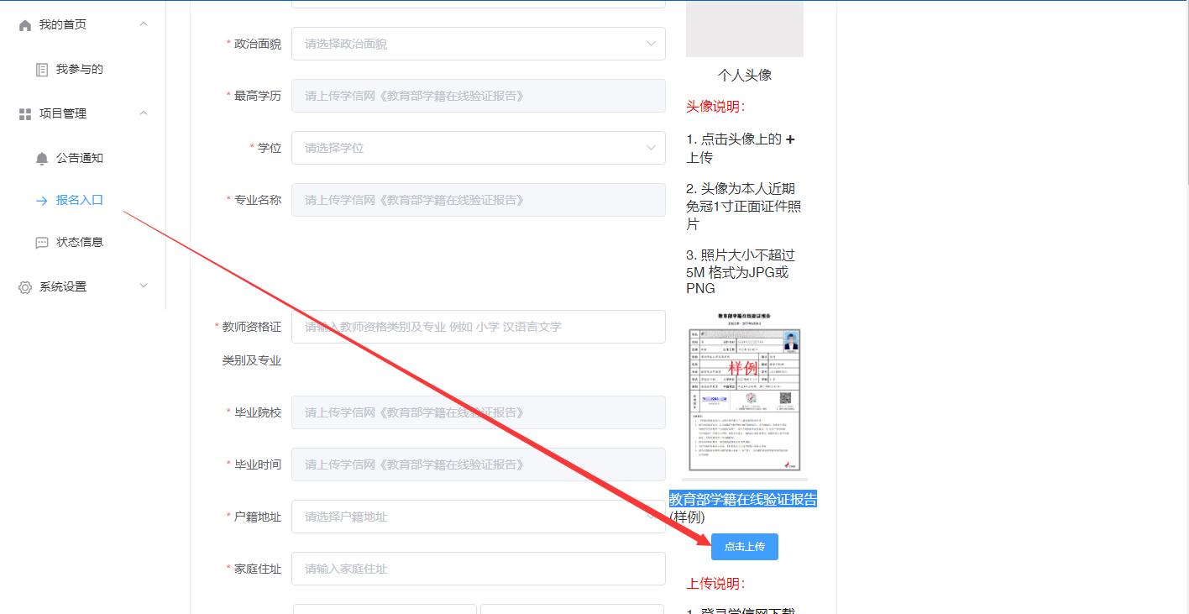Click the 教师资格证 category input field

point(478,327)
